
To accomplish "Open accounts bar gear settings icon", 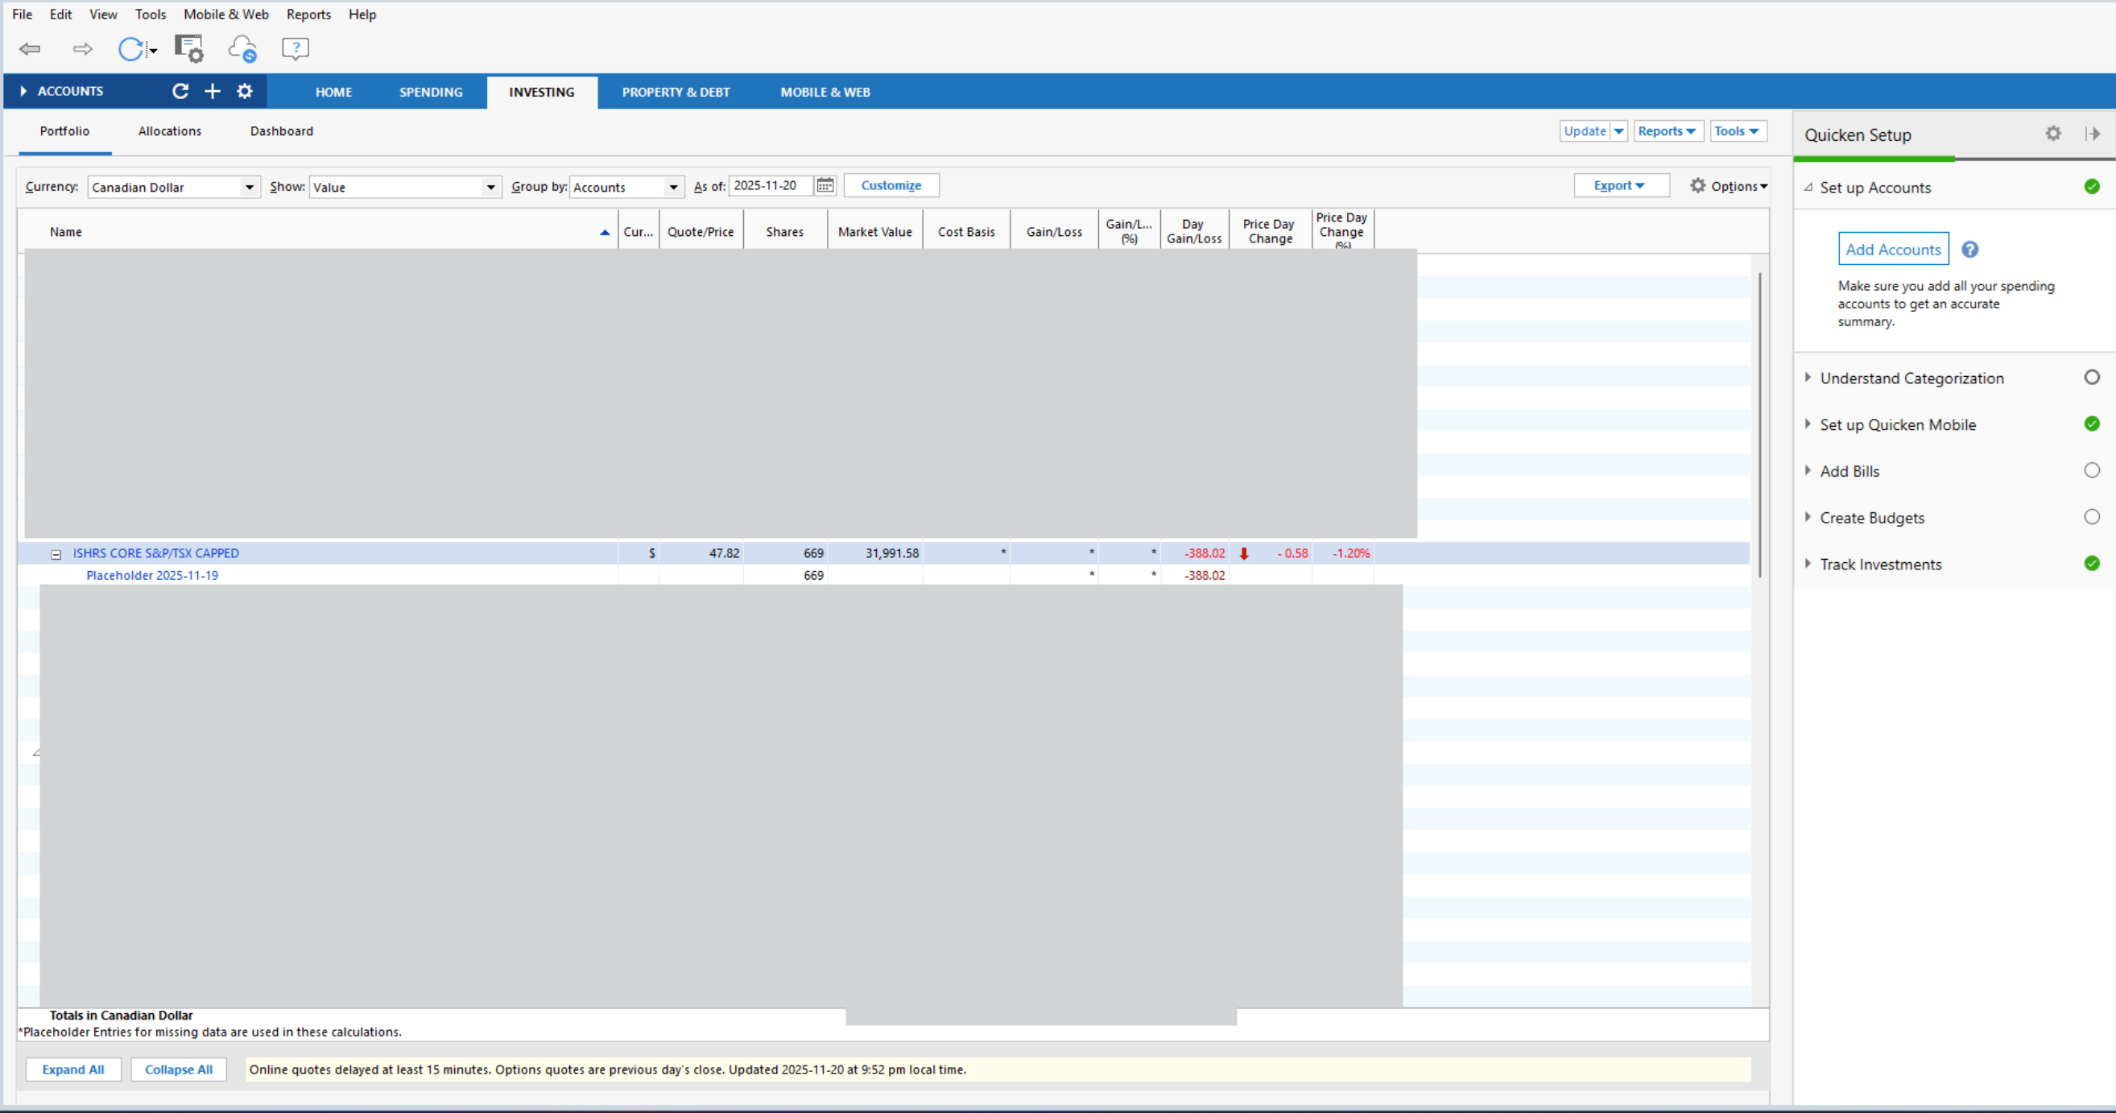I will click(x=245, y=91).
